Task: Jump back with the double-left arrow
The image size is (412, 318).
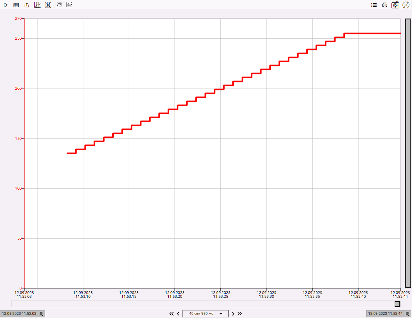Action: (171, 313)
